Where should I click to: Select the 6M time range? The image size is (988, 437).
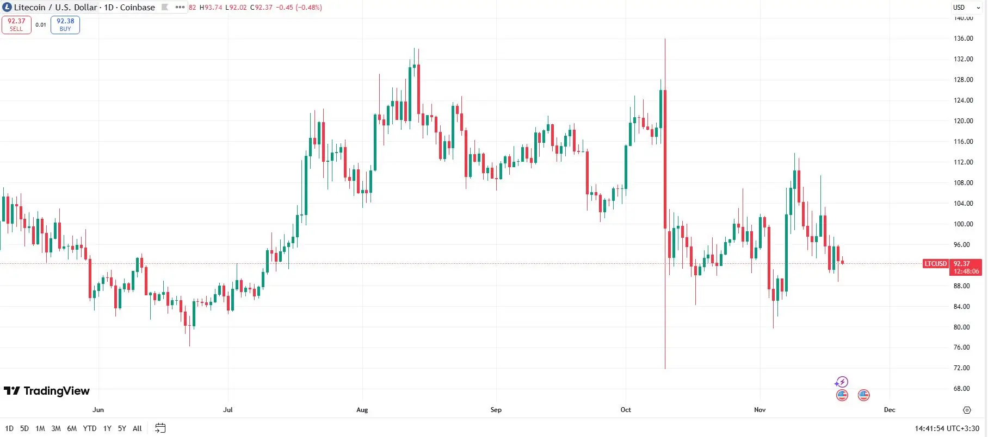pyautogui.click(x=72, y=428)
